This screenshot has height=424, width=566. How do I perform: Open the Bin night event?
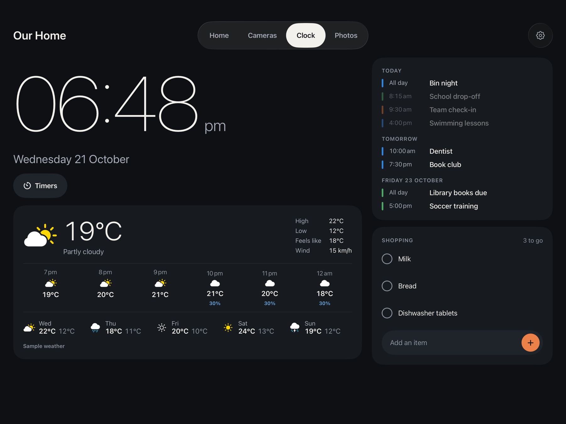pos(462,83)
